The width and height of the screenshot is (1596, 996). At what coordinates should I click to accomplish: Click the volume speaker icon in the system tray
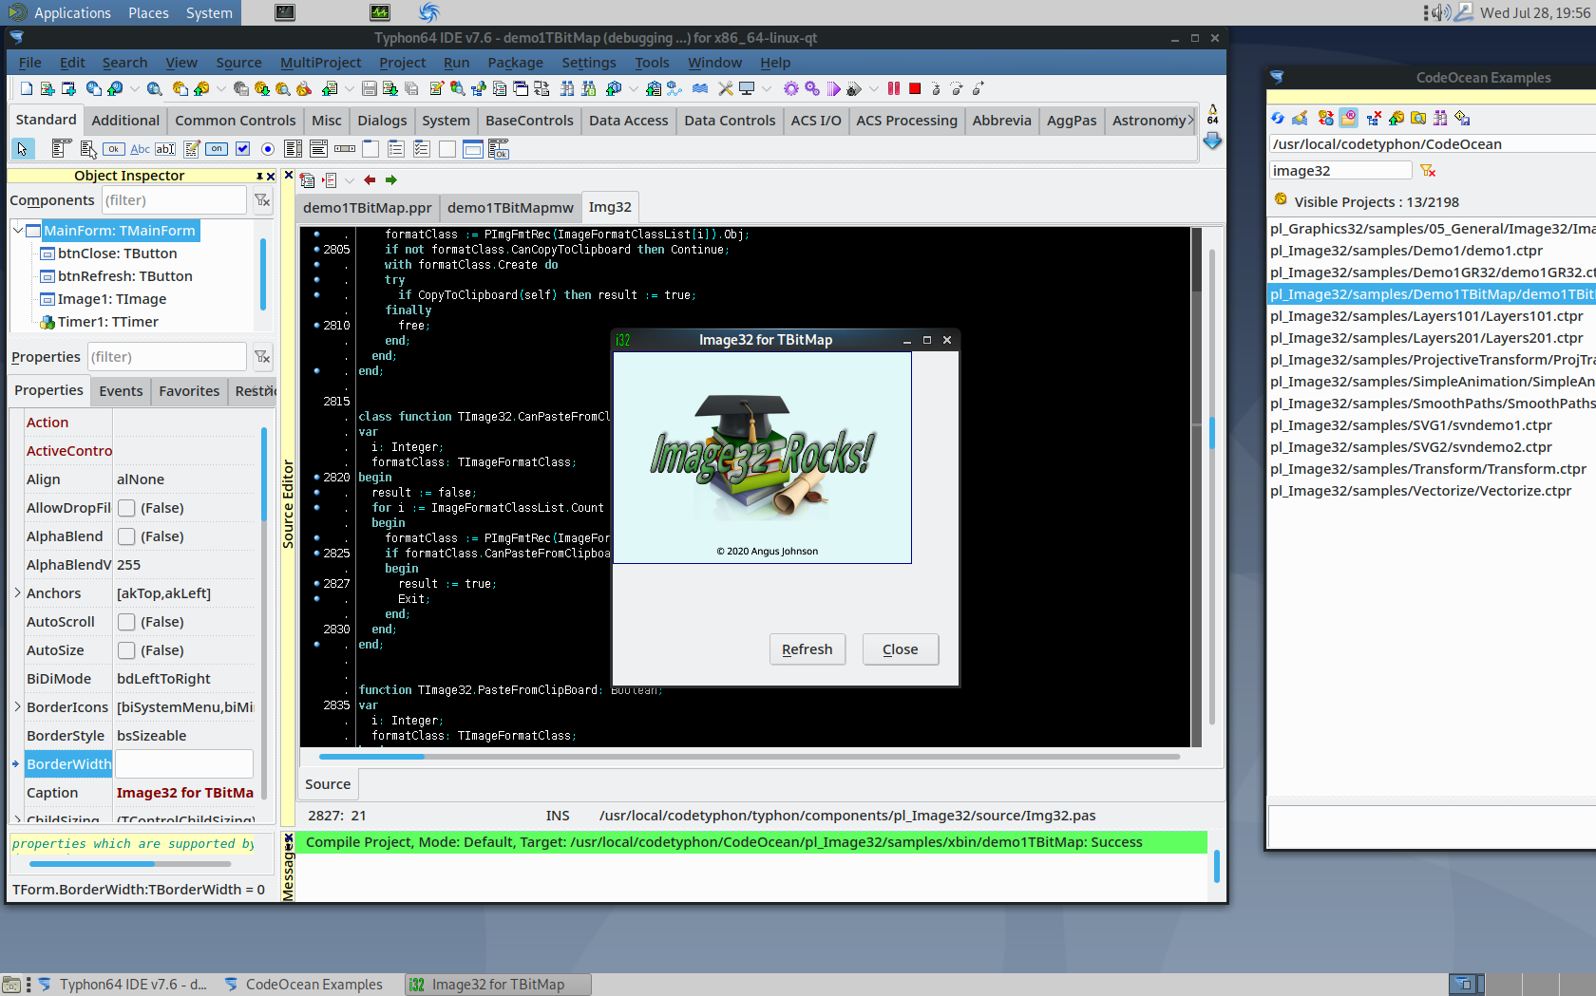point(1441,12)
